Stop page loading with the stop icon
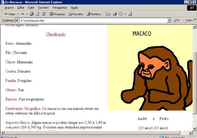This screenshot has height=138, width=197. point(31,14)
